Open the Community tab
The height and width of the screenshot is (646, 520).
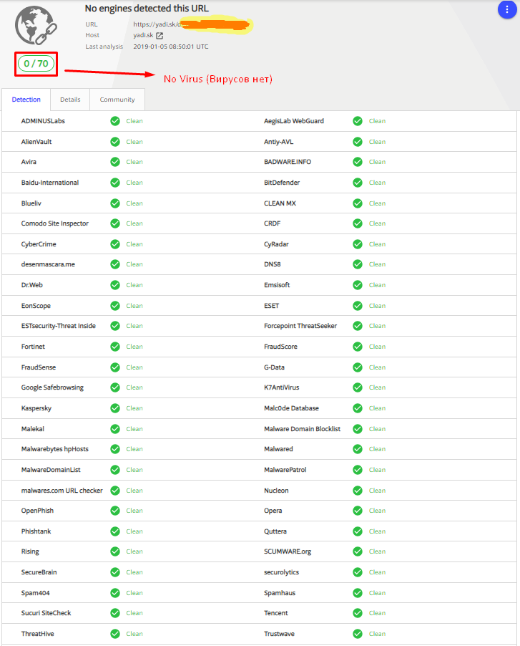pyautogui.click(x=117, y=100)
